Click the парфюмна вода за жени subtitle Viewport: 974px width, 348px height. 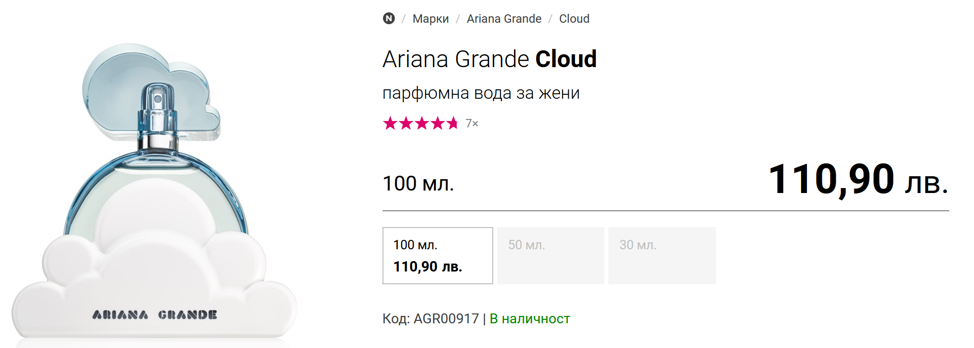coord(481,93)
